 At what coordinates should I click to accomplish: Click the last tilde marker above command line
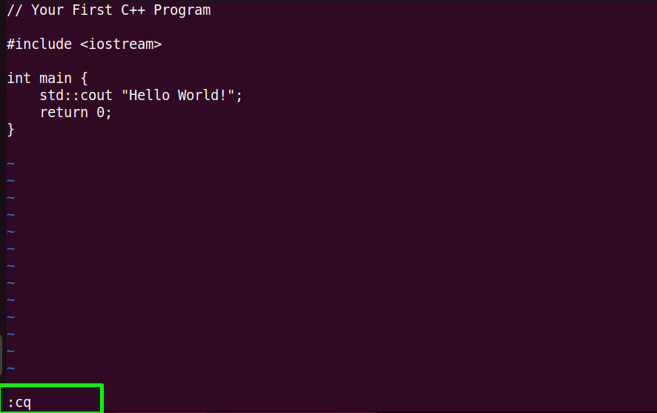tap(11, 369)
